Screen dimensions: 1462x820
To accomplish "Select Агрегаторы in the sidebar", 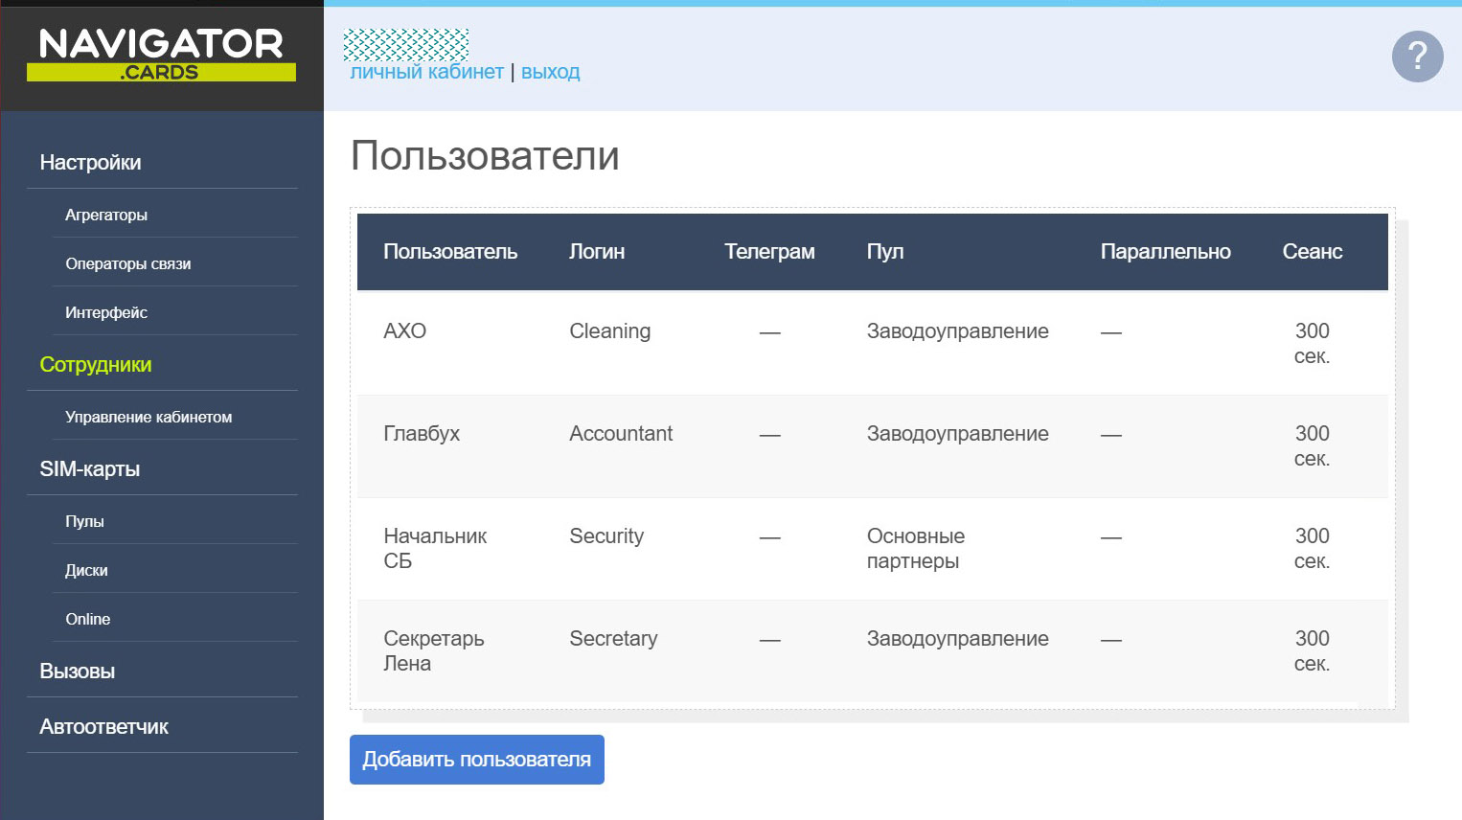I will point(106,216).
